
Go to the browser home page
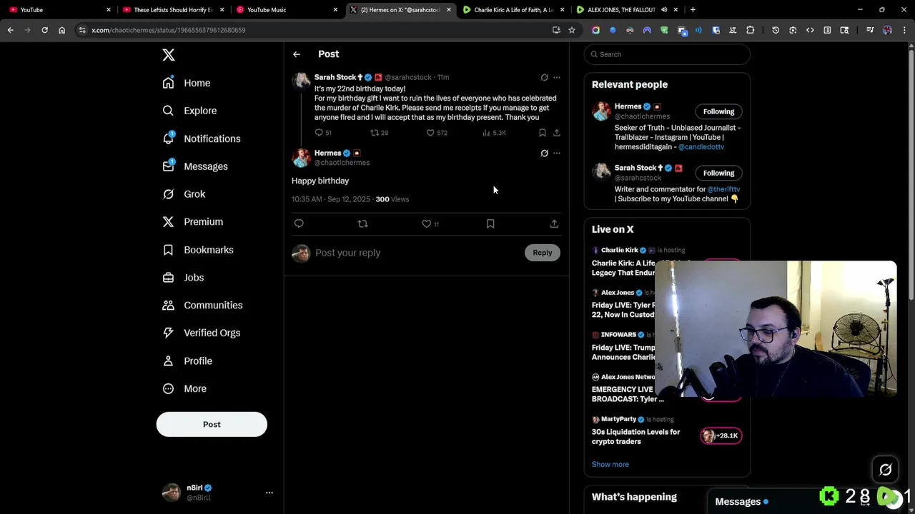[61, 30]
